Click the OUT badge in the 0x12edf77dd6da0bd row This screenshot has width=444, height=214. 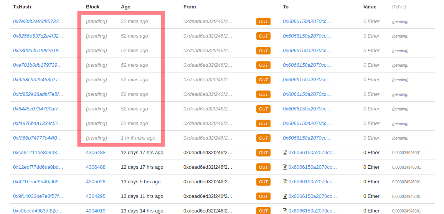263,167
